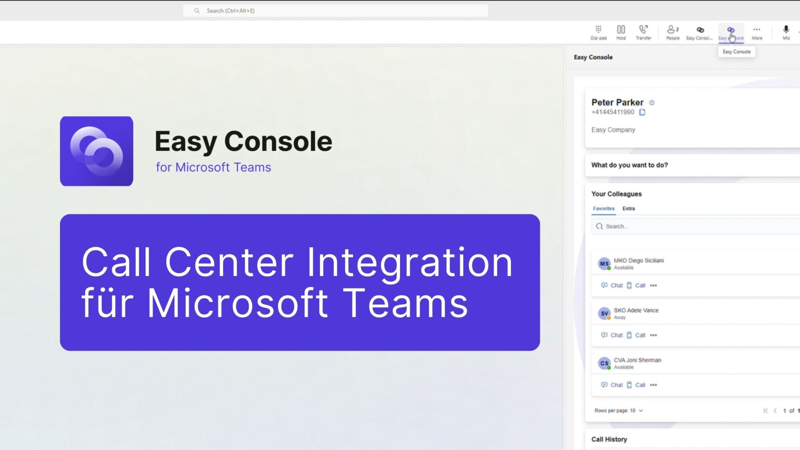Click the info icon beside Peter Parker

[x=652, y=102]
